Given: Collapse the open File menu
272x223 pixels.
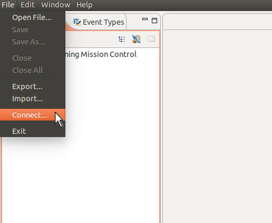Looking at the screenshot, I should click(8, 5).
